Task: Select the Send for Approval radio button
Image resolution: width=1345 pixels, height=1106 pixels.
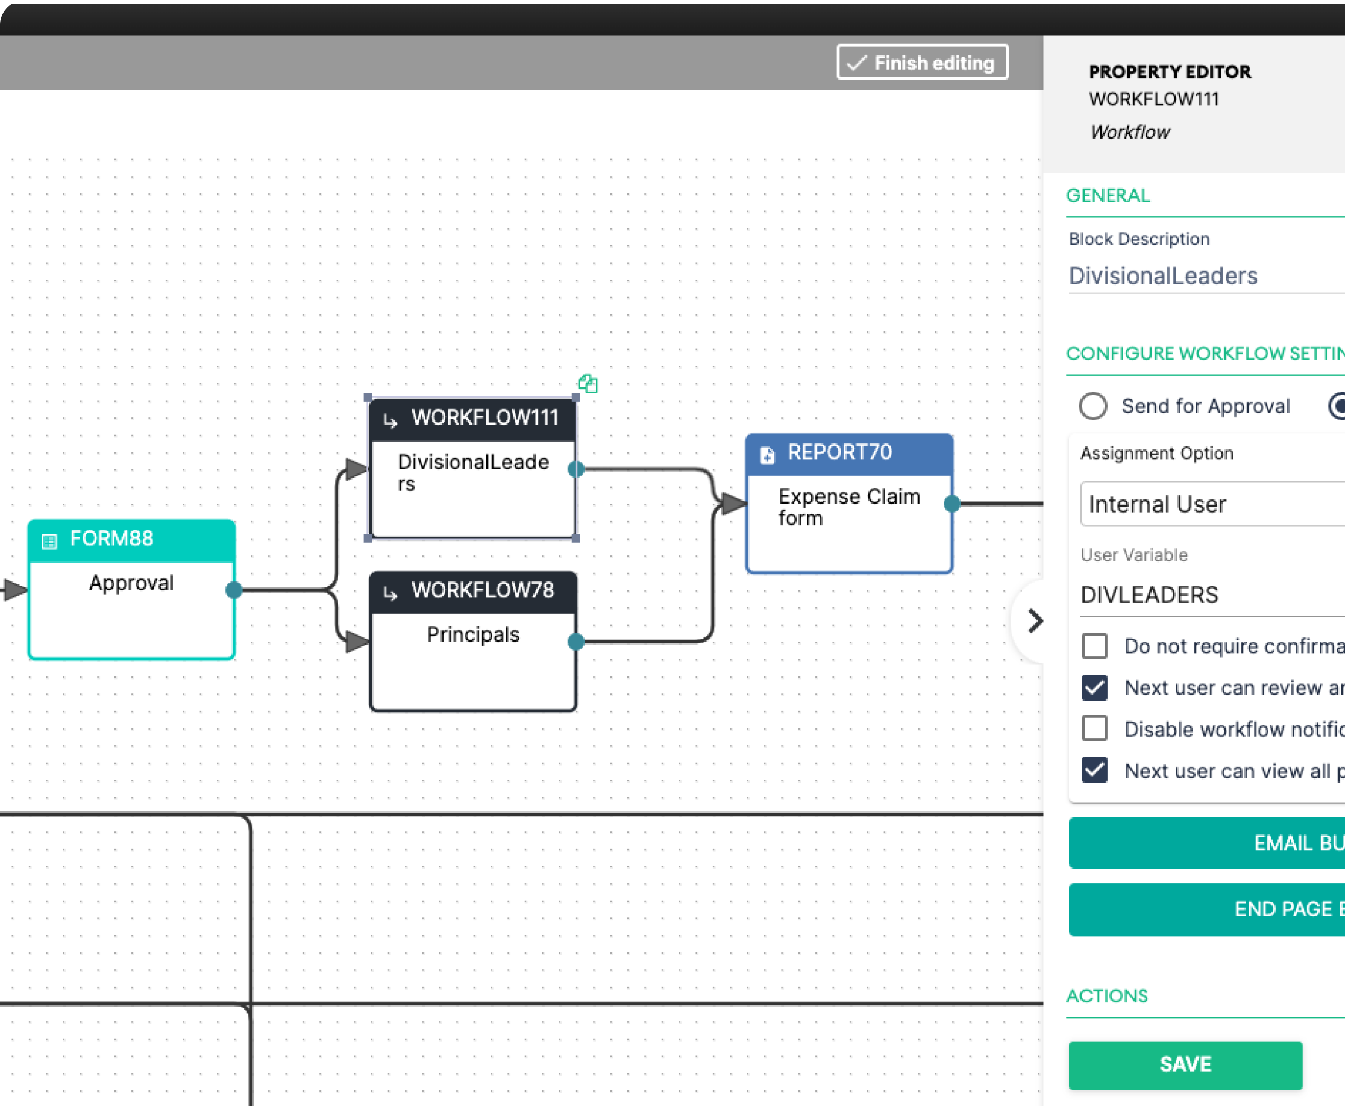Action: pos(1093,406)
